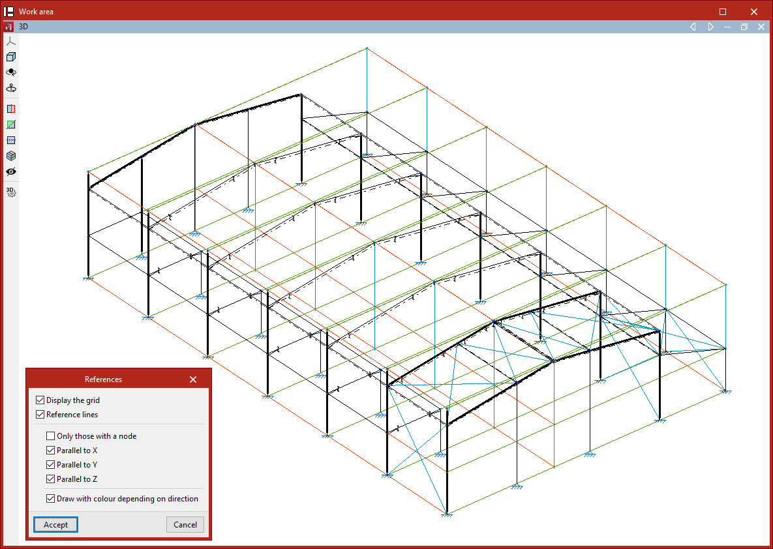Select the horizontal dashed section plane icon
Screen dimensions: 773x549
coord(11,140)
